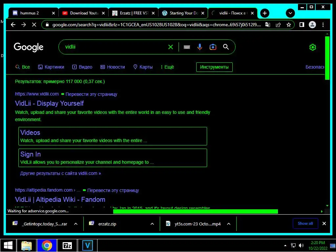Open the Windows Start menu

point(8,245)
